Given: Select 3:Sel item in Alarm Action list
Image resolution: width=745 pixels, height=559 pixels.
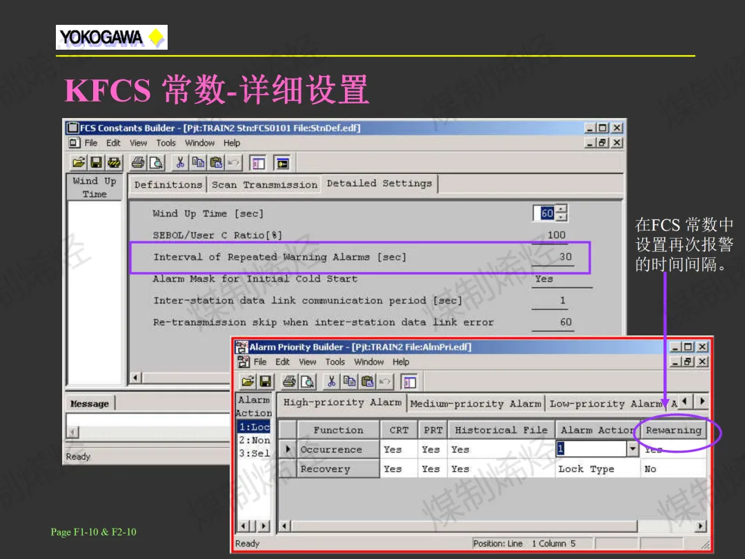Looking at the screenshot, I should [x=254, y=453].
